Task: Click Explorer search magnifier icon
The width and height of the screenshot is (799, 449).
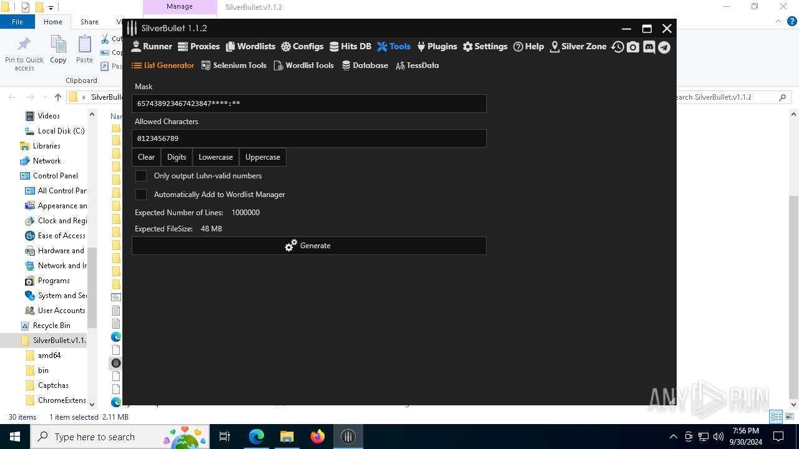Action: (x=782, y=97)
